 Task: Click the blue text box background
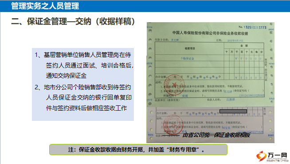(x=83, y=84)
